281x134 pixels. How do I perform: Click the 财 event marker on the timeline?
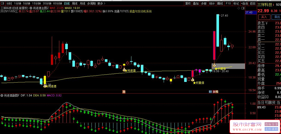click(210, 92)
